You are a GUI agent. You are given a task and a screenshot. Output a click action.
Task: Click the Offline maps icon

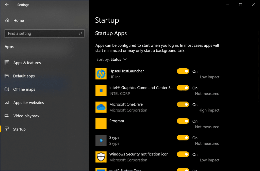coord(7,89)
